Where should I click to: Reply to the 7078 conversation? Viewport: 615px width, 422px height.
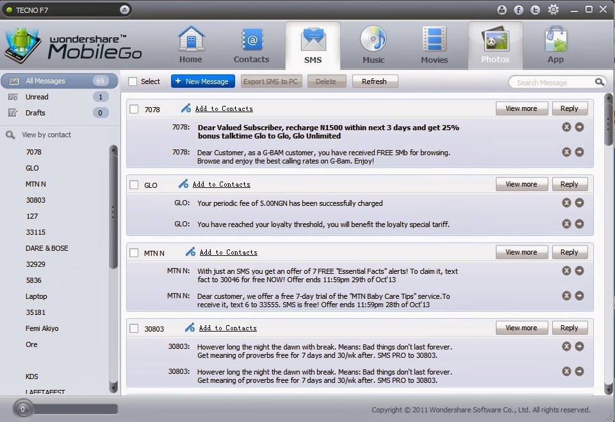coord(570,108)
